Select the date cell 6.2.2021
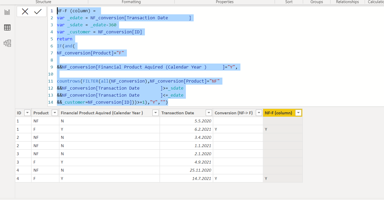 [x=186, y=129]
